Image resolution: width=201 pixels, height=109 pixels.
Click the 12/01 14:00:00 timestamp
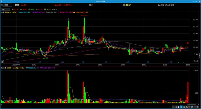click(x=166, y=5)
